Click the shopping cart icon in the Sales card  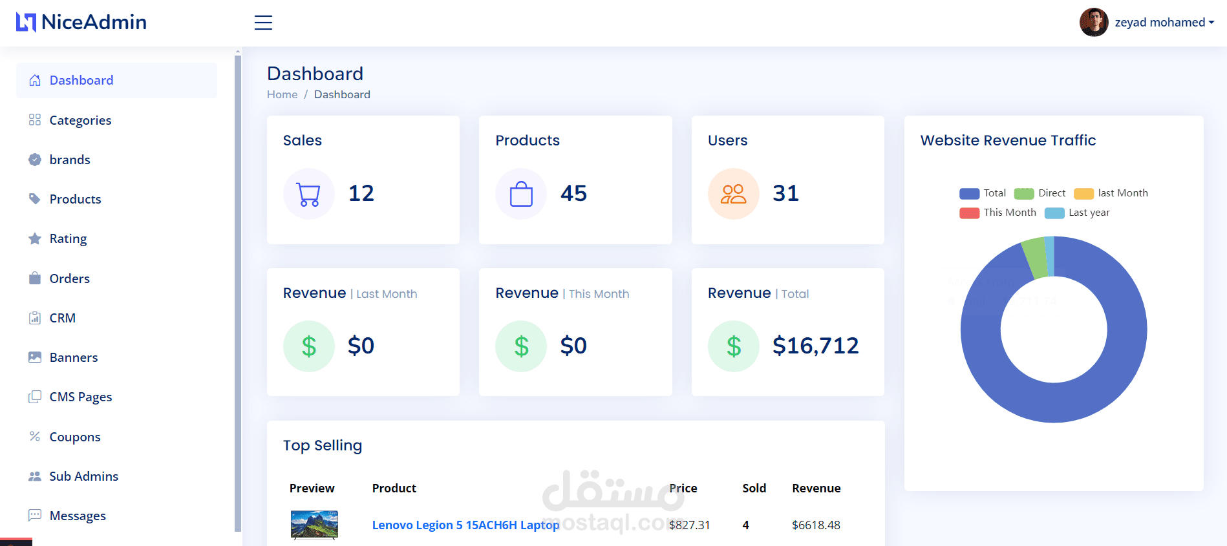(x=309, y=194)
